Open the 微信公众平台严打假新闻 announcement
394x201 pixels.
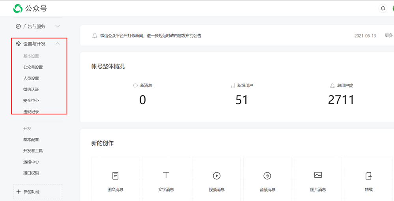click(151, 36)
